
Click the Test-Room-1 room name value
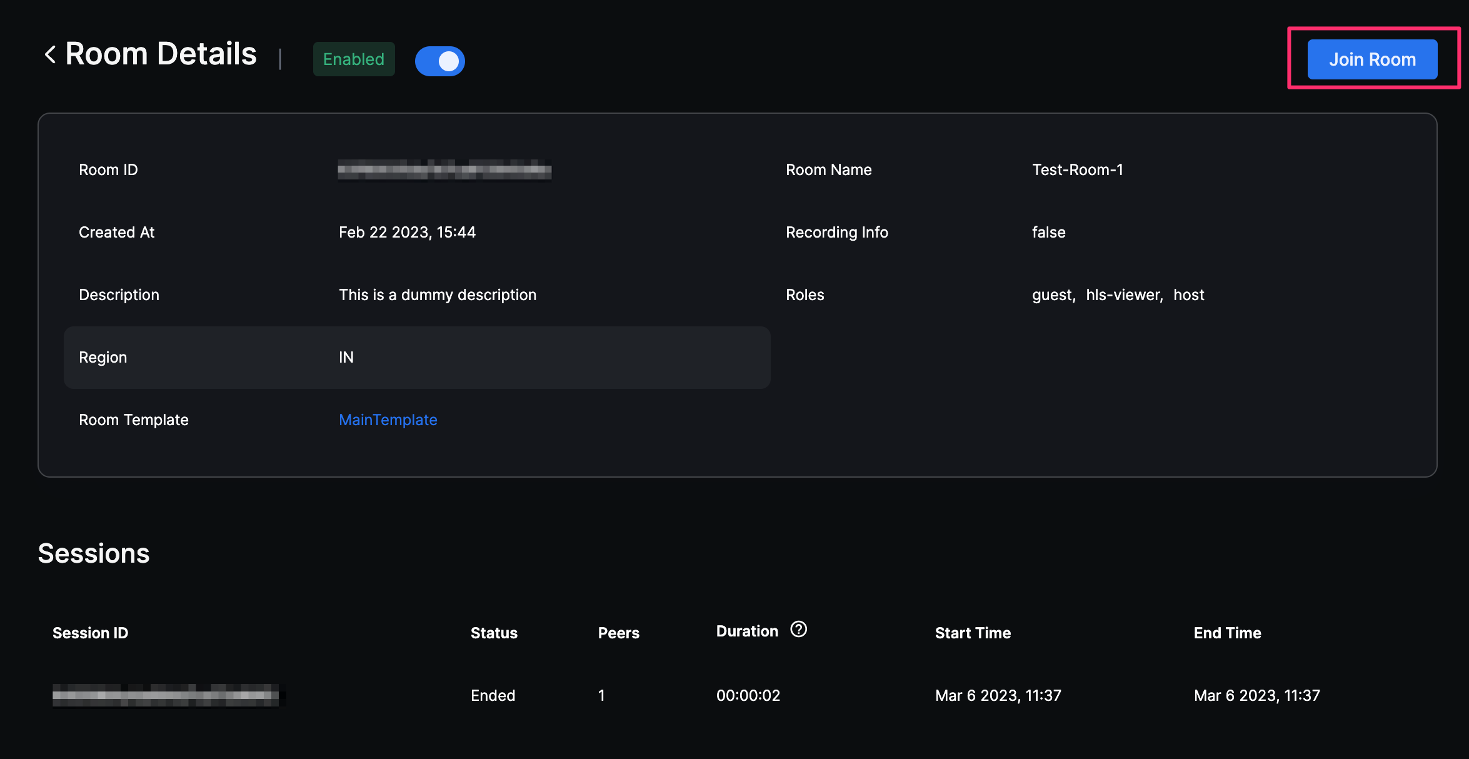point(1077,169)
